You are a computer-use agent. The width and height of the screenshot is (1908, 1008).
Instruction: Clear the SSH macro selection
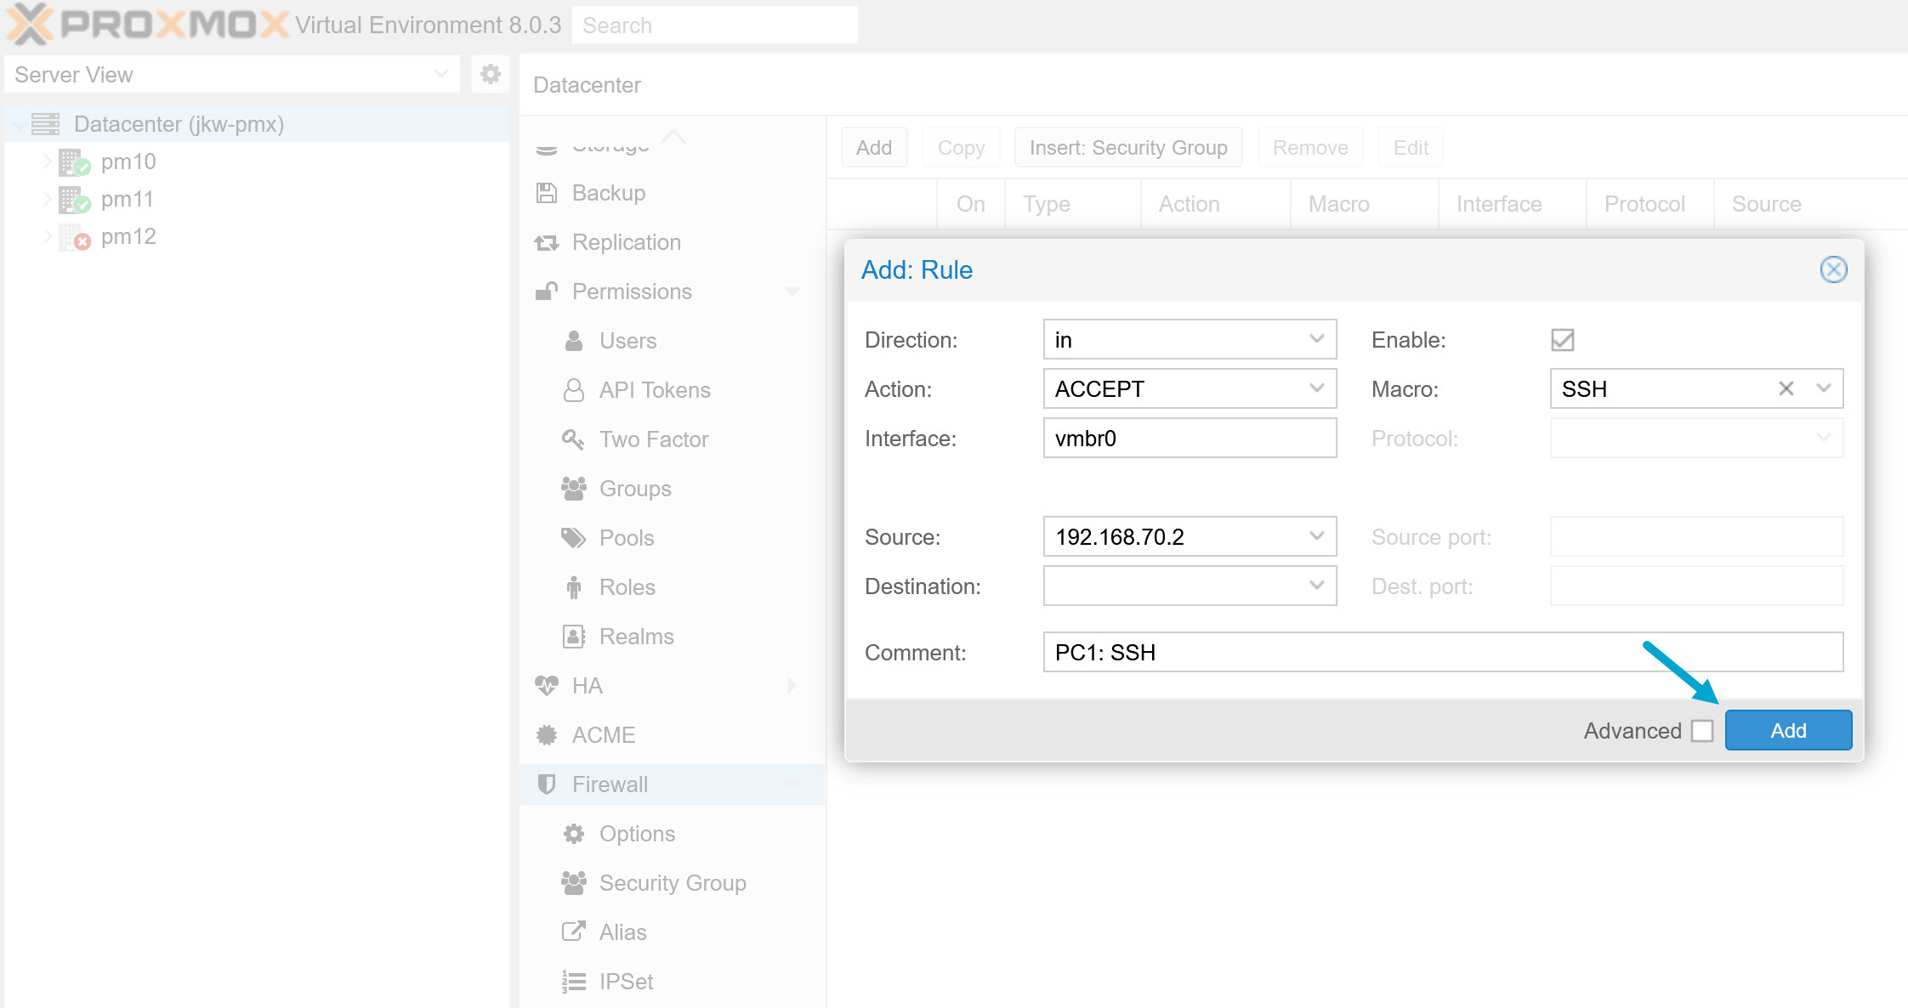[1786, 388]
